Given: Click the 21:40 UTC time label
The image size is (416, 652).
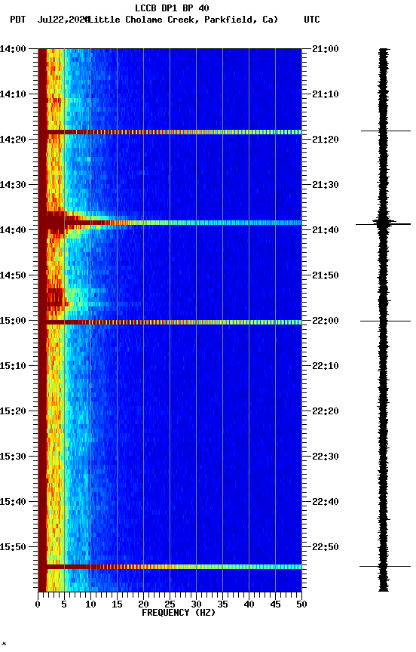Looking at the screenshot, I should tap(326, 230).
